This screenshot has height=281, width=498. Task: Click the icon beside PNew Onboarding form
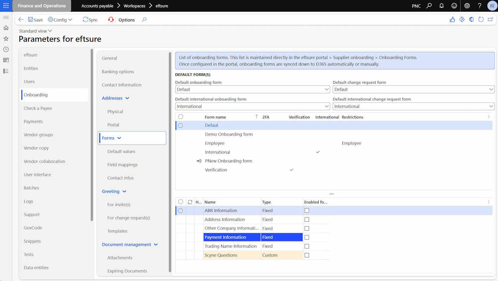199,161
